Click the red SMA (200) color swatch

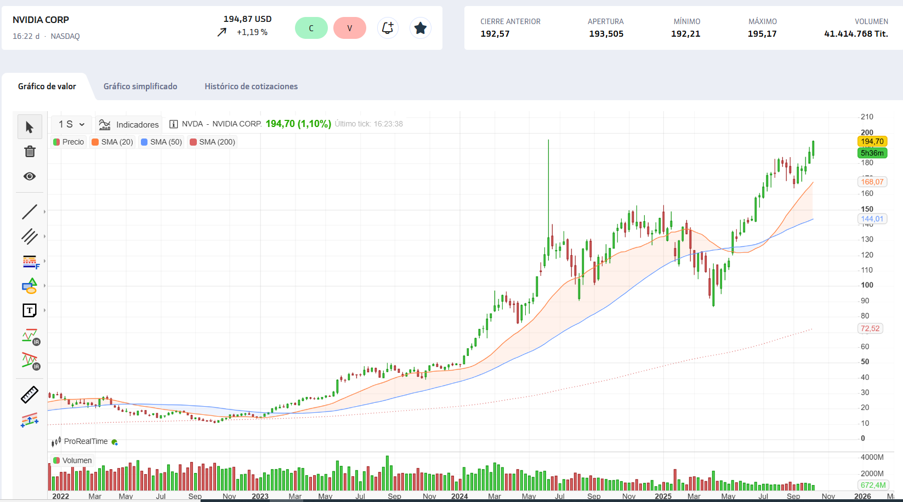[193, 142]
